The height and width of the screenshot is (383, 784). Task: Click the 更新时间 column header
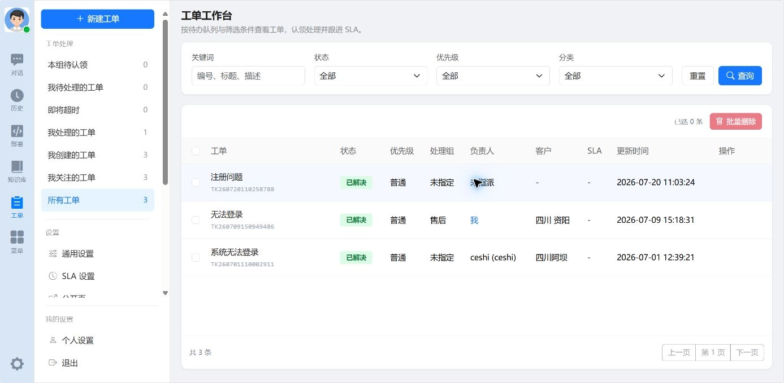point(633,151)
